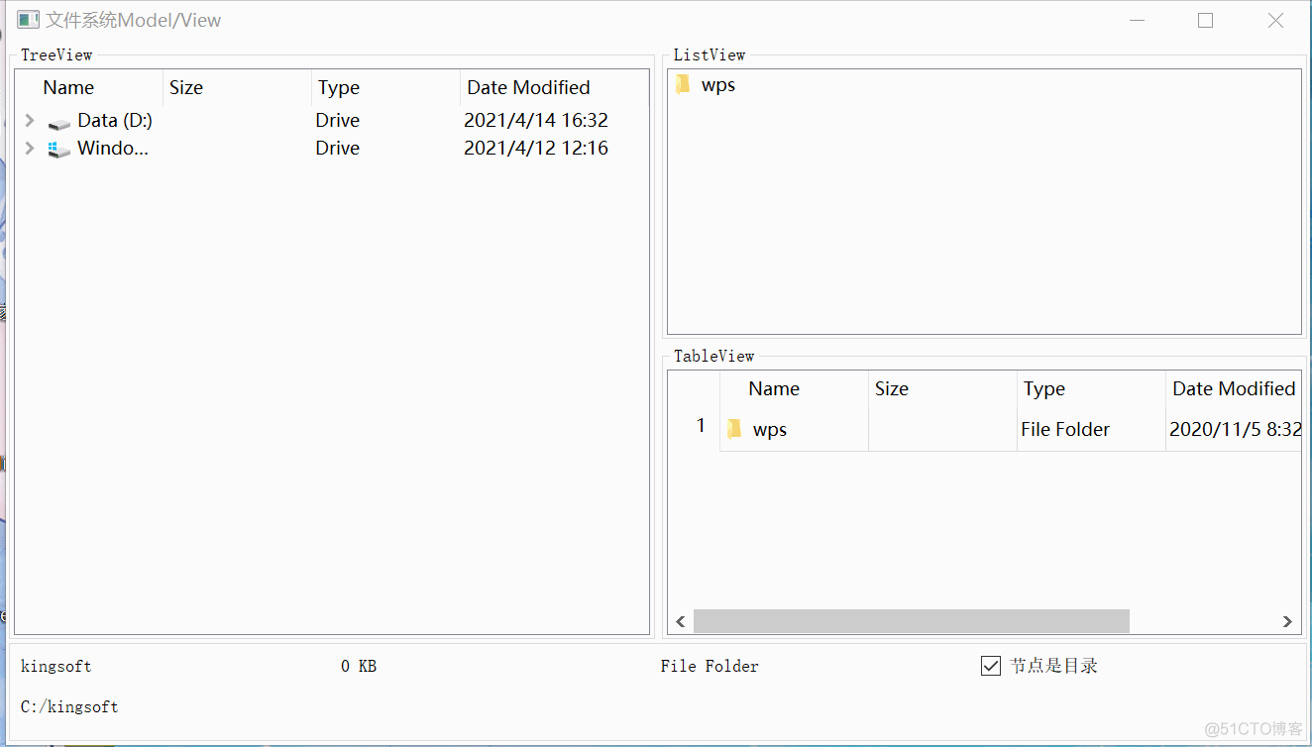
Task: Click the 2020/11/5 8:32 cell in TableView
Action: click(1235, 429)
